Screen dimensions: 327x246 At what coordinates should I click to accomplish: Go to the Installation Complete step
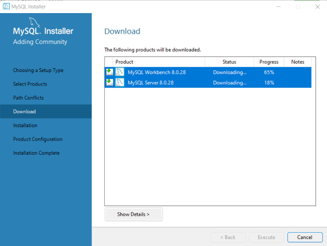[36, 153]
